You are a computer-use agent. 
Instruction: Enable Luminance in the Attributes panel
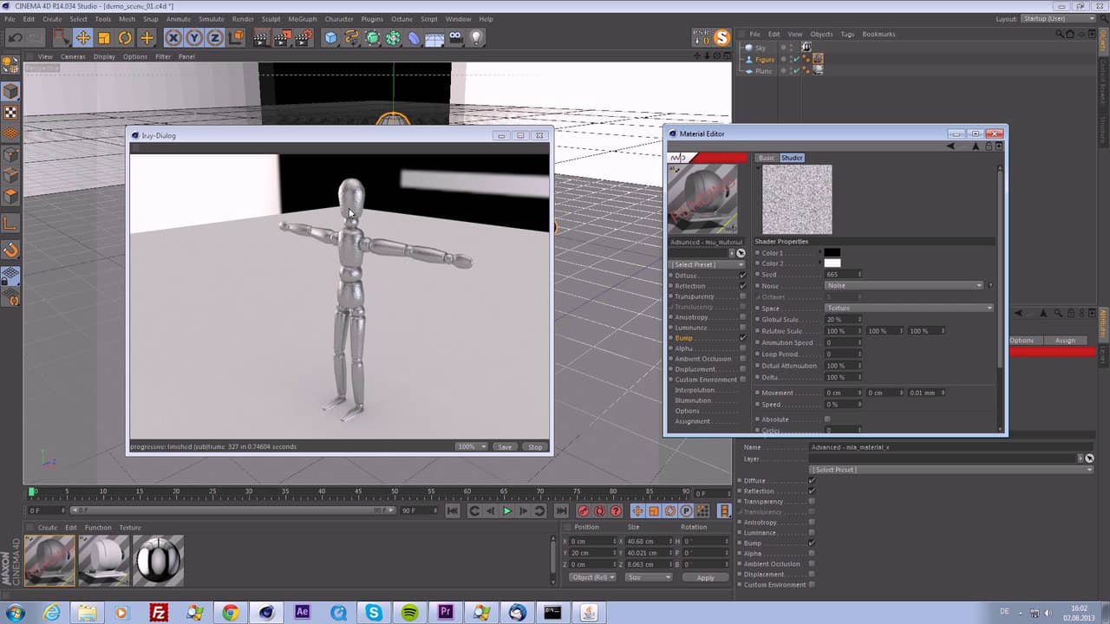coord(812,533)
